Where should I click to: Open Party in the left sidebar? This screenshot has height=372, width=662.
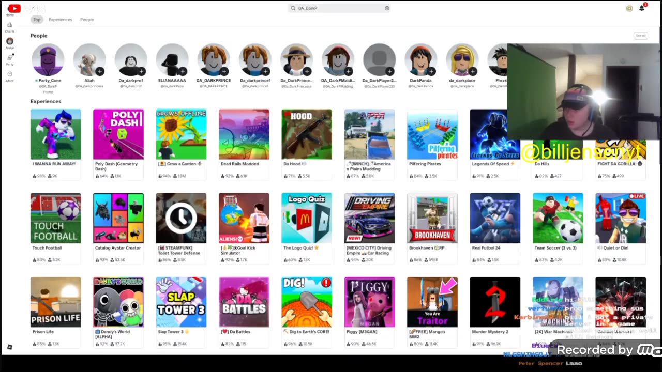10,59
